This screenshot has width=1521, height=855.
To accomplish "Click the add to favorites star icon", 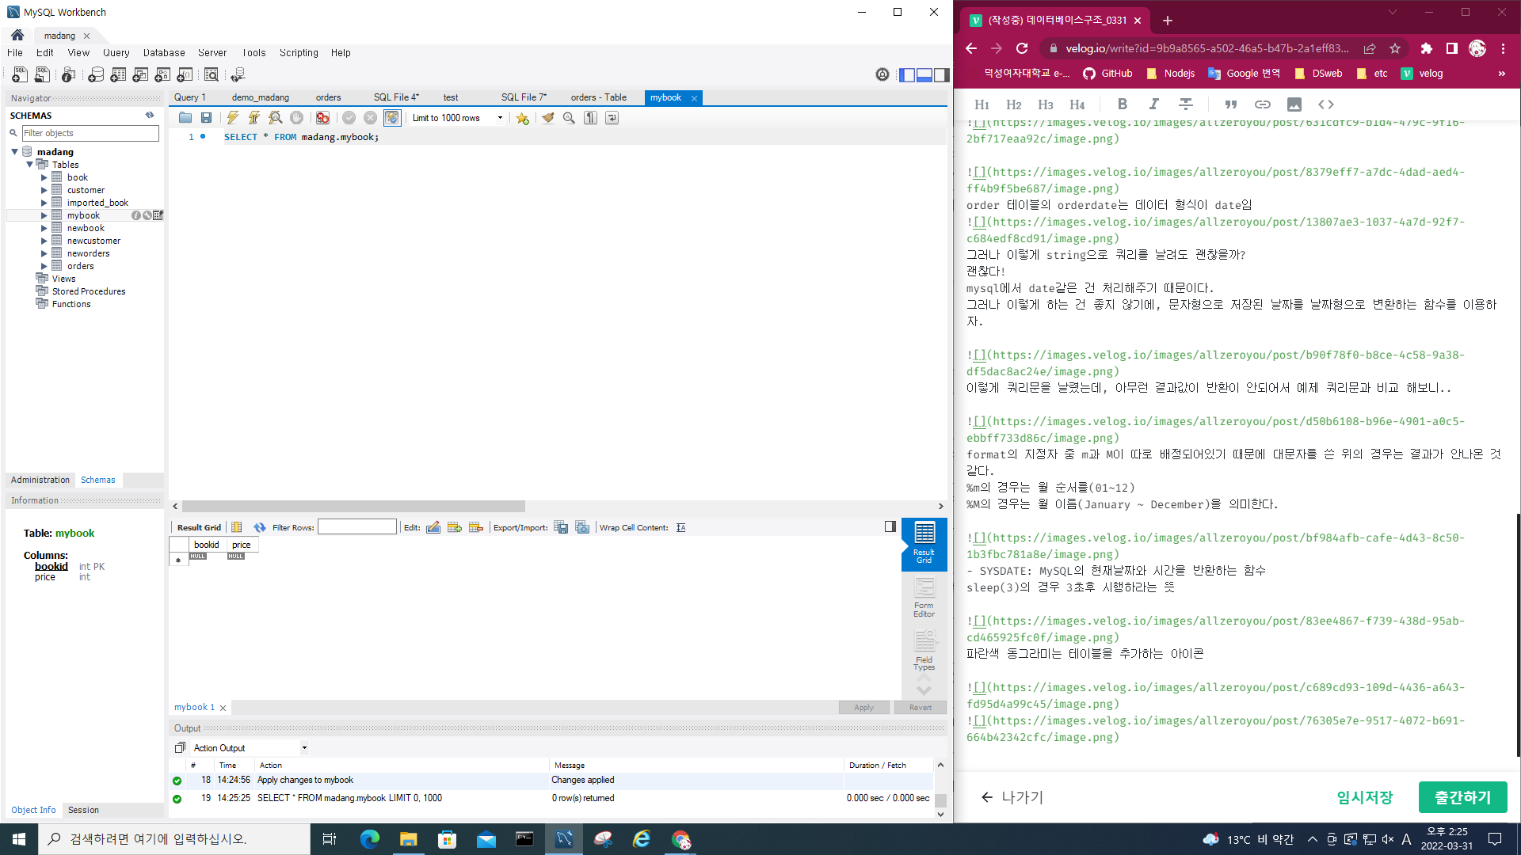I will point(522,118).
